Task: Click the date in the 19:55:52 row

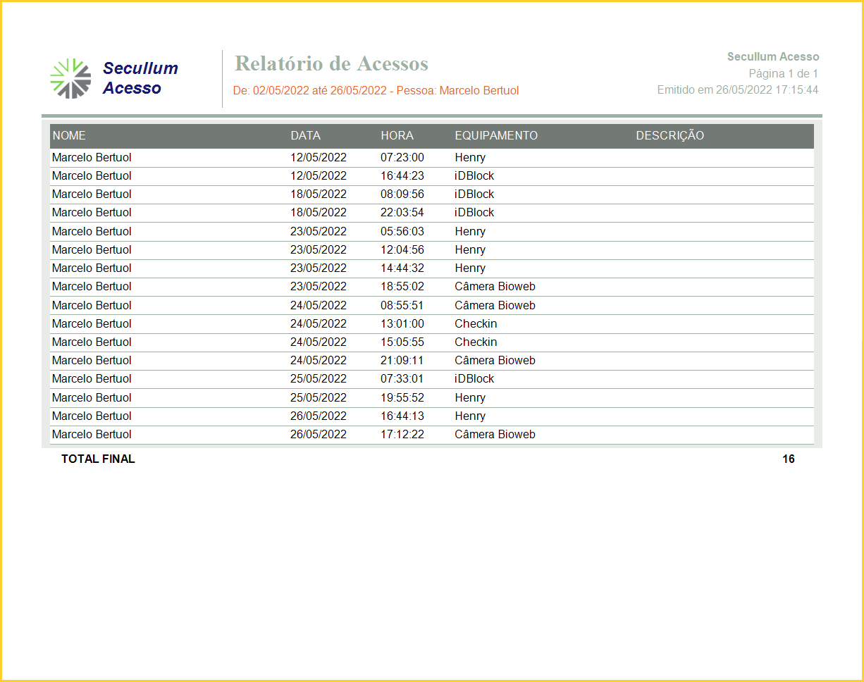Action: [319, 398]
